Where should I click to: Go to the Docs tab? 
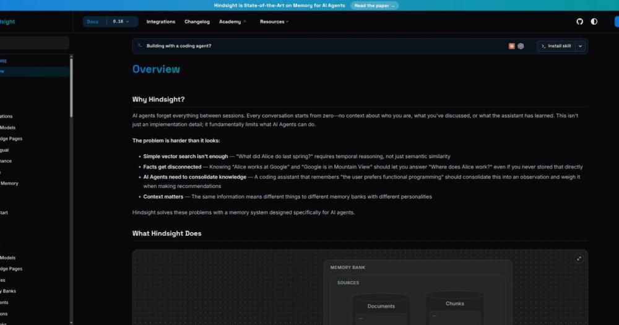[x=93, y=22]
